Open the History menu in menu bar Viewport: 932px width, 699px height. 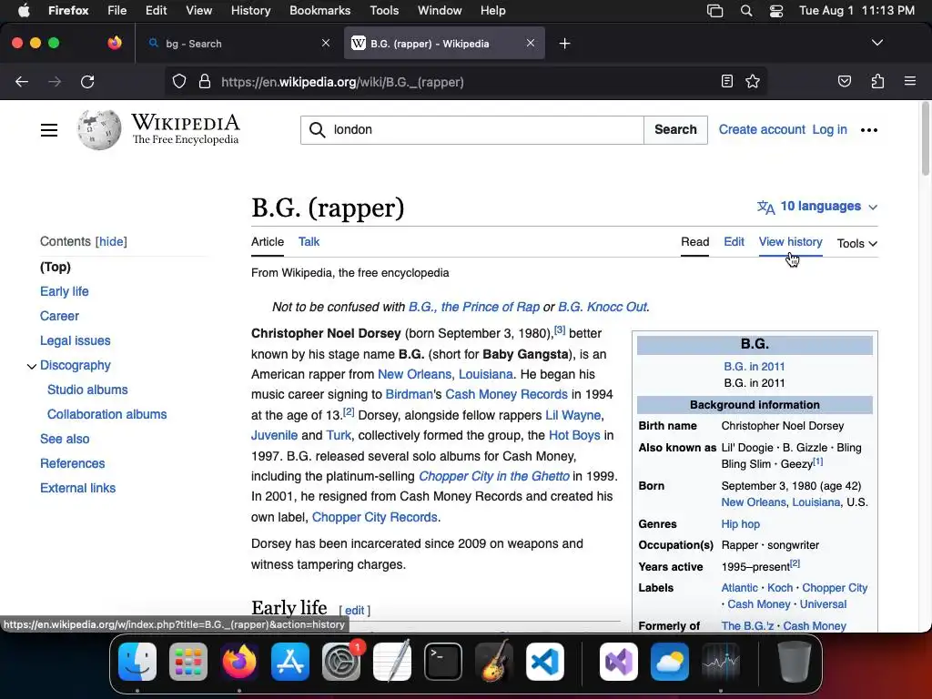pyautogui.click(x=250, y=10)
